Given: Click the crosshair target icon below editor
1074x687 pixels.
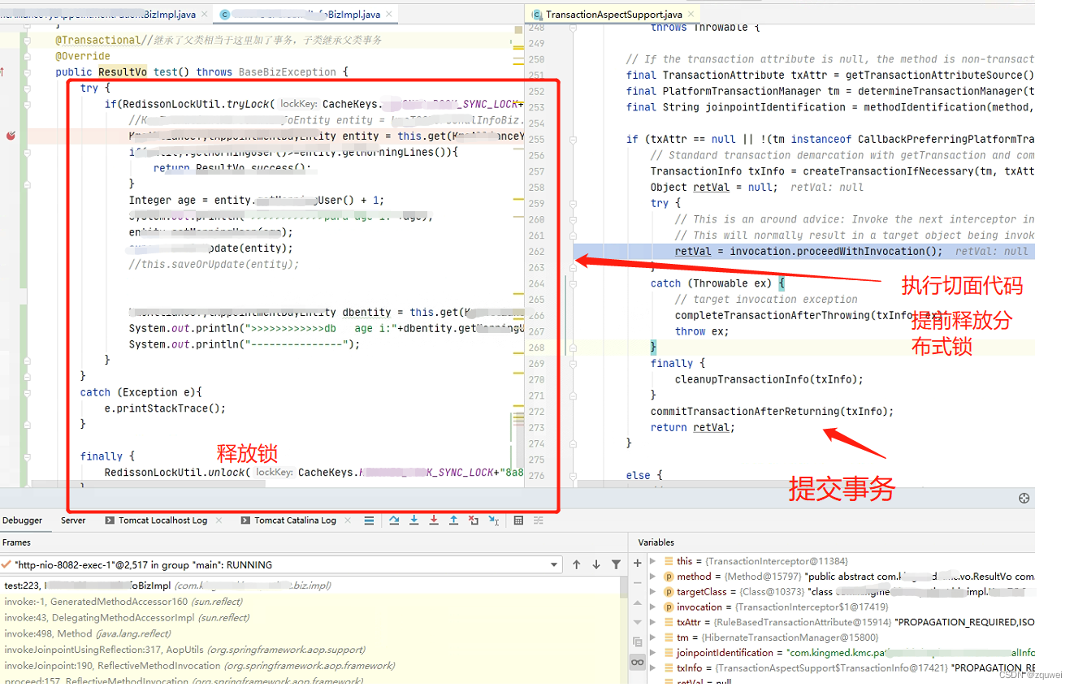Looking at the screenshot, I should 1024,498.
